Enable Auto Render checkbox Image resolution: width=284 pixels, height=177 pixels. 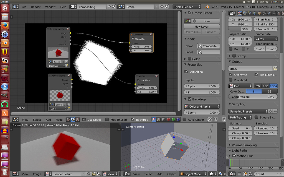[x=184, y=119]
